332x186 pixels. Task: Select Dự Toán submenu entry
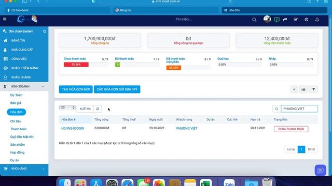tap(16, 95)
